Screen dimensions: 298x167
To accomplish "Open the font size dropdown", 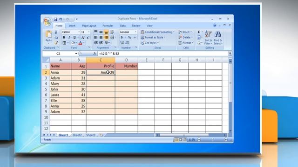I will 88,32.
